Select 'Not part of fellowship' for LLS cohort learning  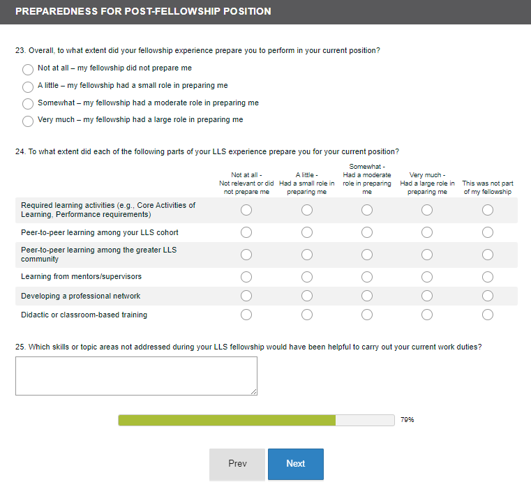(488, 232)
